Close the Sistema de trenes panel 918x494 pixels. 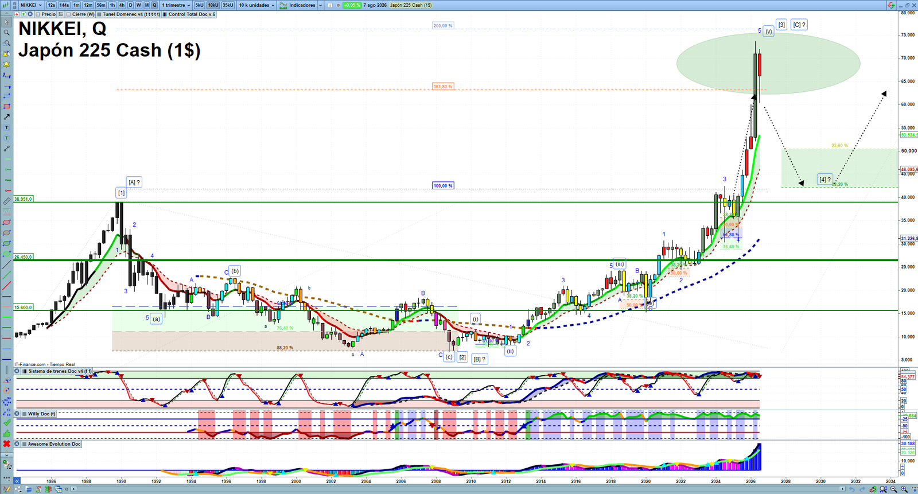click(x=17, y=371)
